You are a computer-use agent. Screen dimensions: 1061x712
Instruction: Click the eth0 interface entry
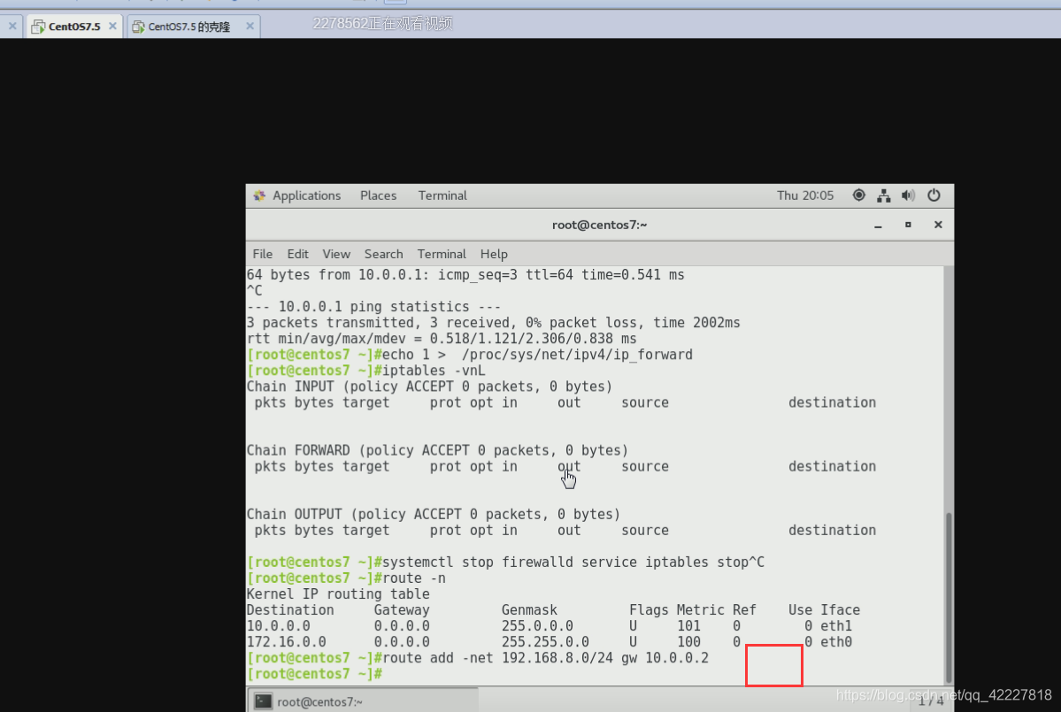click(x=836, y=642)
